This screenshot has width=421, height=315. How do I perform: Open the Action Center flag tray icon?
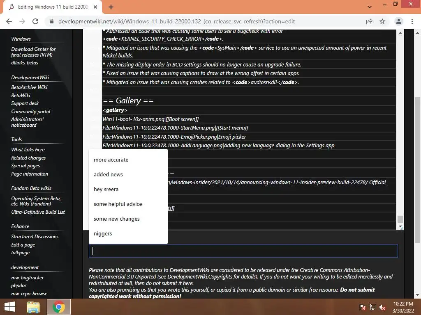pos(362,307)
